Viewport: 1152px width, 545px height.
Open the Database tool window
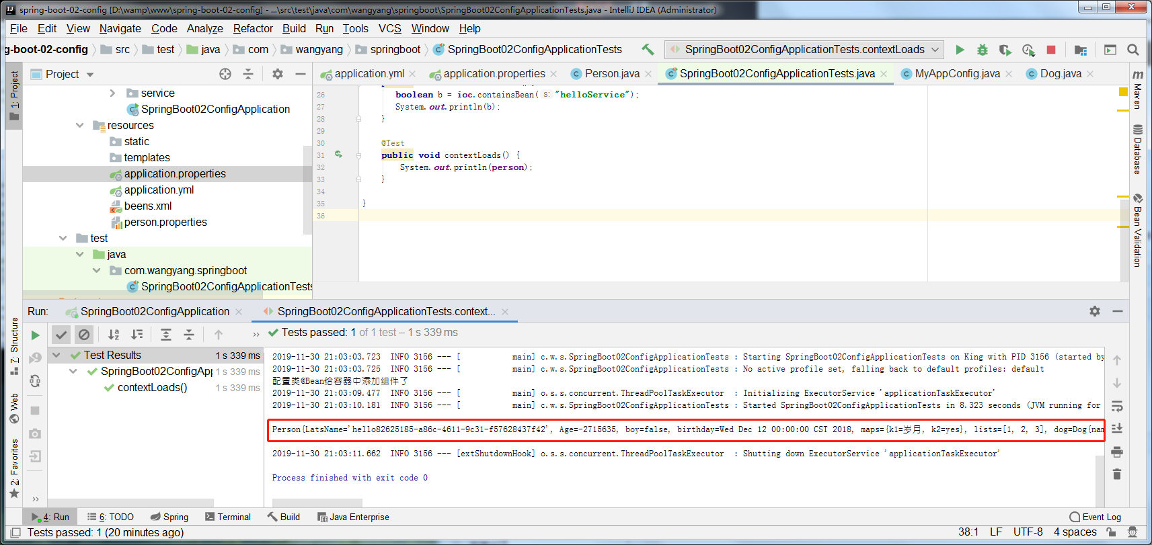tap(1137, 149)
